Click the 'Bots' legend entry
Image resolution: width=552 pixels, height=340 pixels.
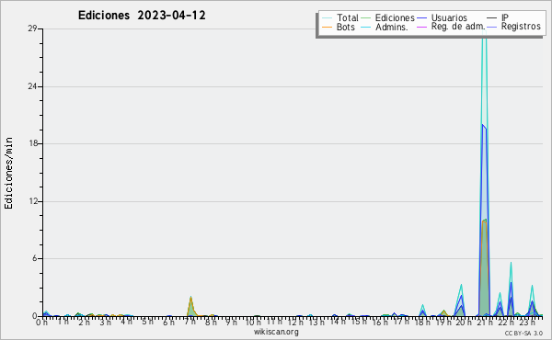click(x=339, y=27)
